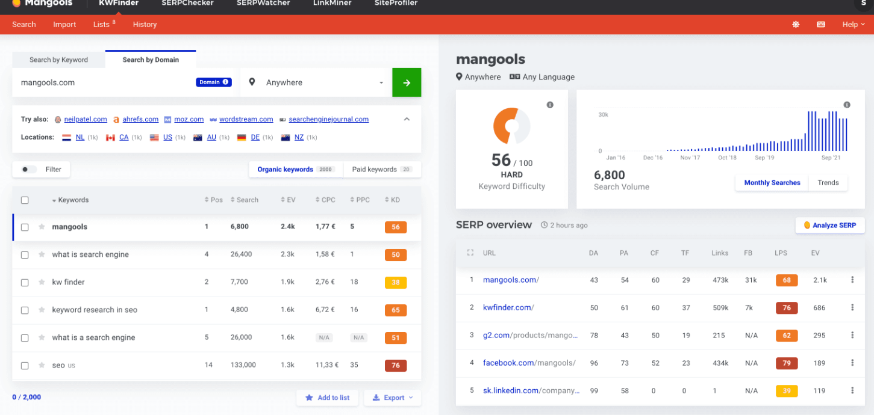Sort by the Search column
874x415 pixels.
click(245, 200)
